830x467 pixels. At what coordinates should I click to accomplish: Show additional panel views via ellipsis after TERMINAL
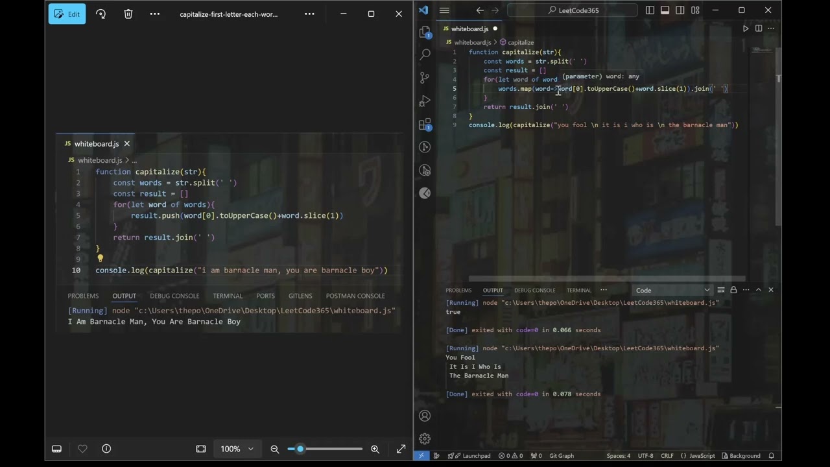(604, 290)
